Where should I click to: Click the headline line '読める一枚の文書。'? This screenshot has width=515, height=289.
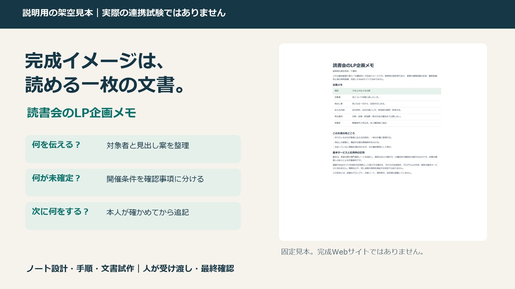click(105, 84)
